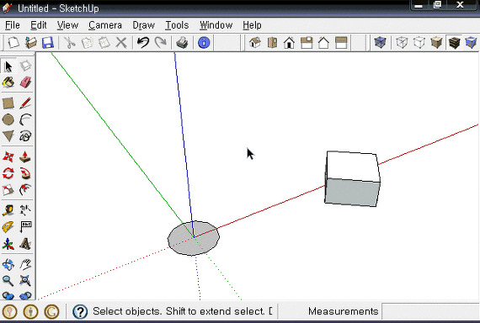Screen dimensions: 480x323
Task: Switch to Top view icon
Action: [x=272, y=43]
